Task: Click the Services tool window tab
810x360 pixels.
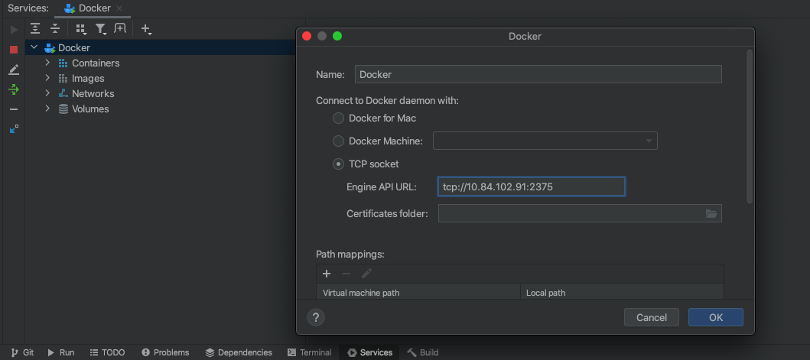Action: pyautogui.click(x=370, y=353)
